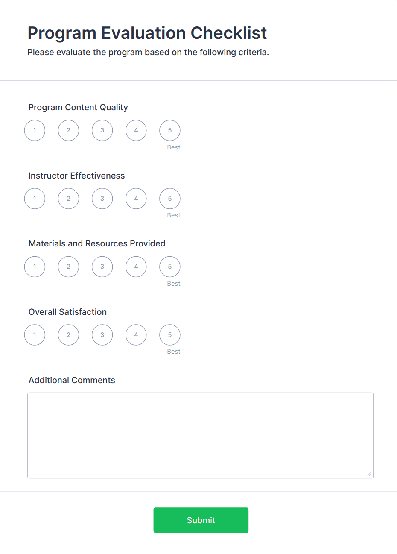Image resolution: width=397 pixels, height=554 pixels.
Task: Select rating 3 for Materials and Resources Provided
Action: click(102, 267)
